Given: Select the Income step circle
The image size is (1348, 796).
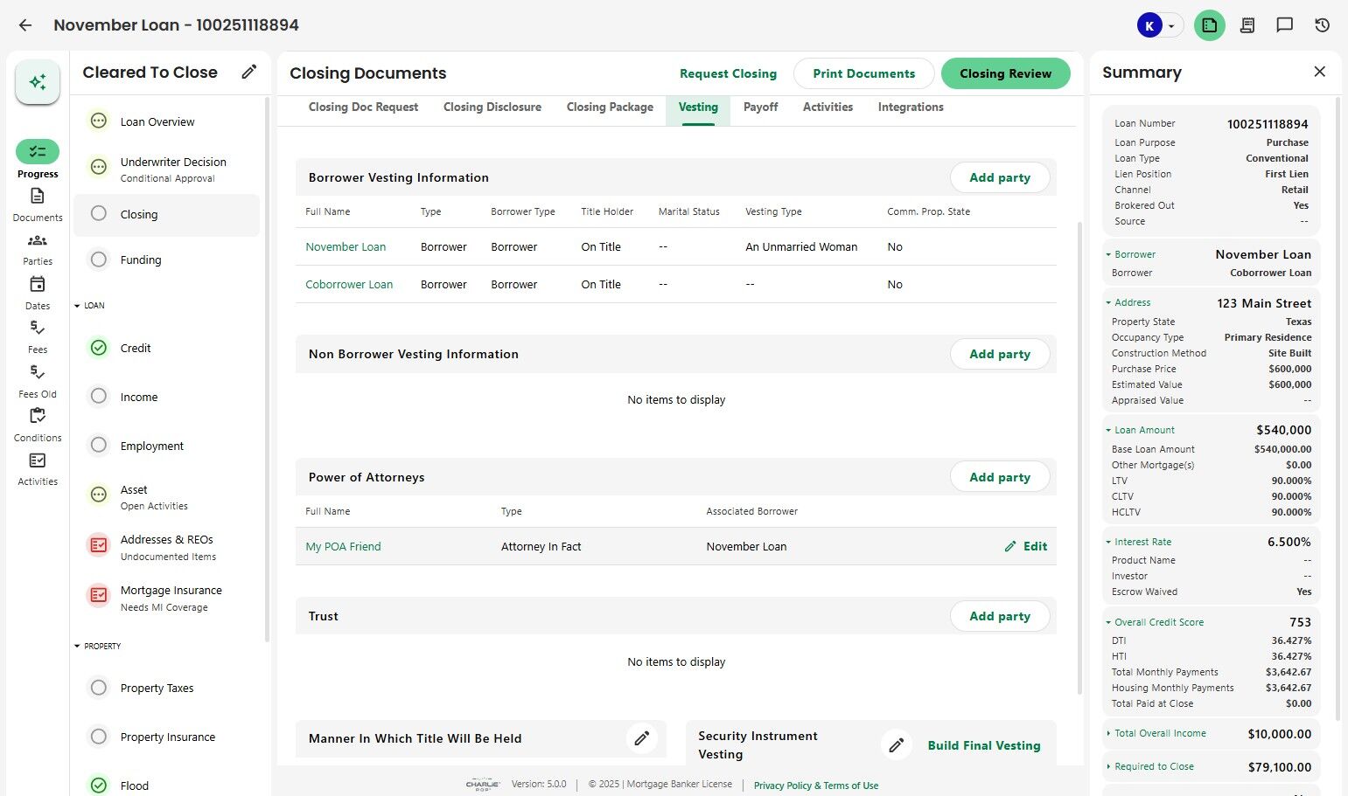Looking at the screenshot, I should coord(99,397).
